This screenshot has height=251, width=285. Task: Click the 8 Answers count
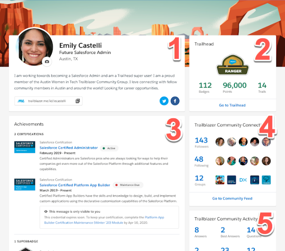(x=197, y=230)
